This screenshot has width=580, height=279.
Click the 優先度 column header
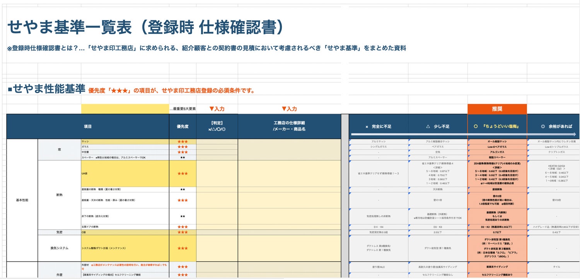pyautogui.click(x=183, y=126)
